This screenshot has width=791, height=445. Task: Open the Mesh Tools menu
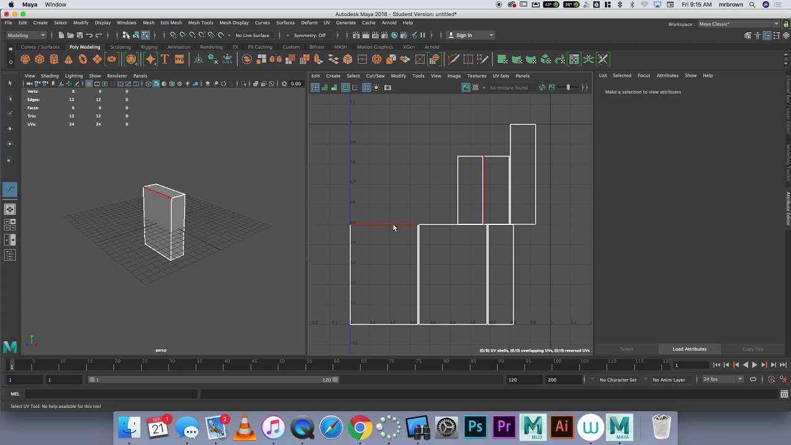200,23
